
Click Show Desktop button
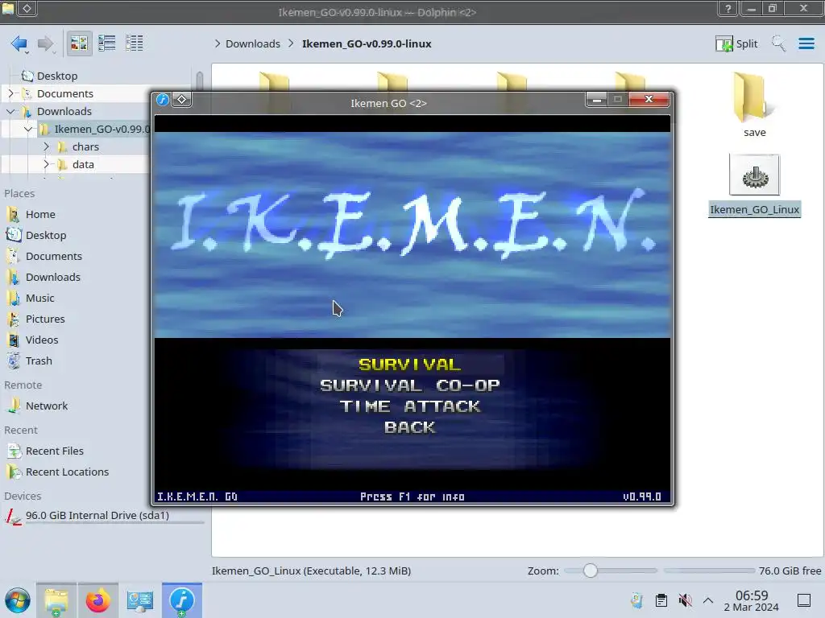pyautogui.click(x=804, y=600)
